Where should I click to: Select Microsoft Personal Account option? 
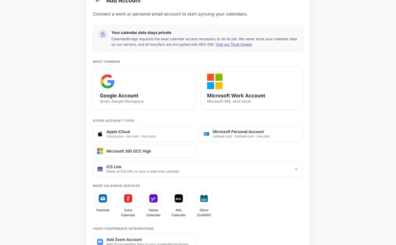[x=251, y=134]
